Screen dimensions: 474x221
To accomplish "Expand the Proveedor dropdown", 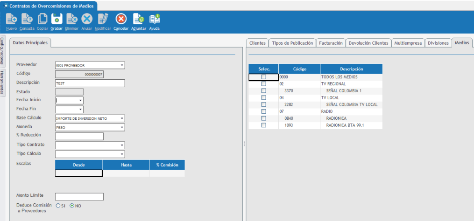I will (122, 65).
